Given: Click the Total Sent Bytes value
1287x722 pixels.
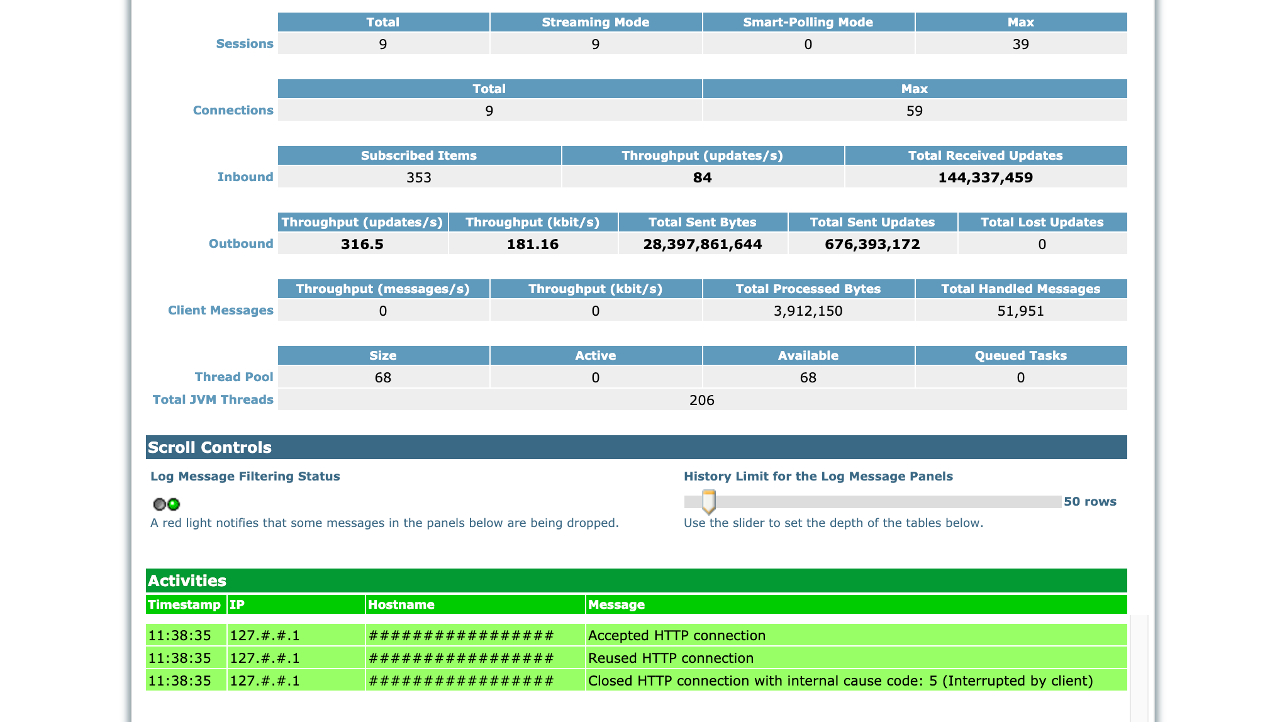Looking at the screenshot, I should tap(702, 244).
